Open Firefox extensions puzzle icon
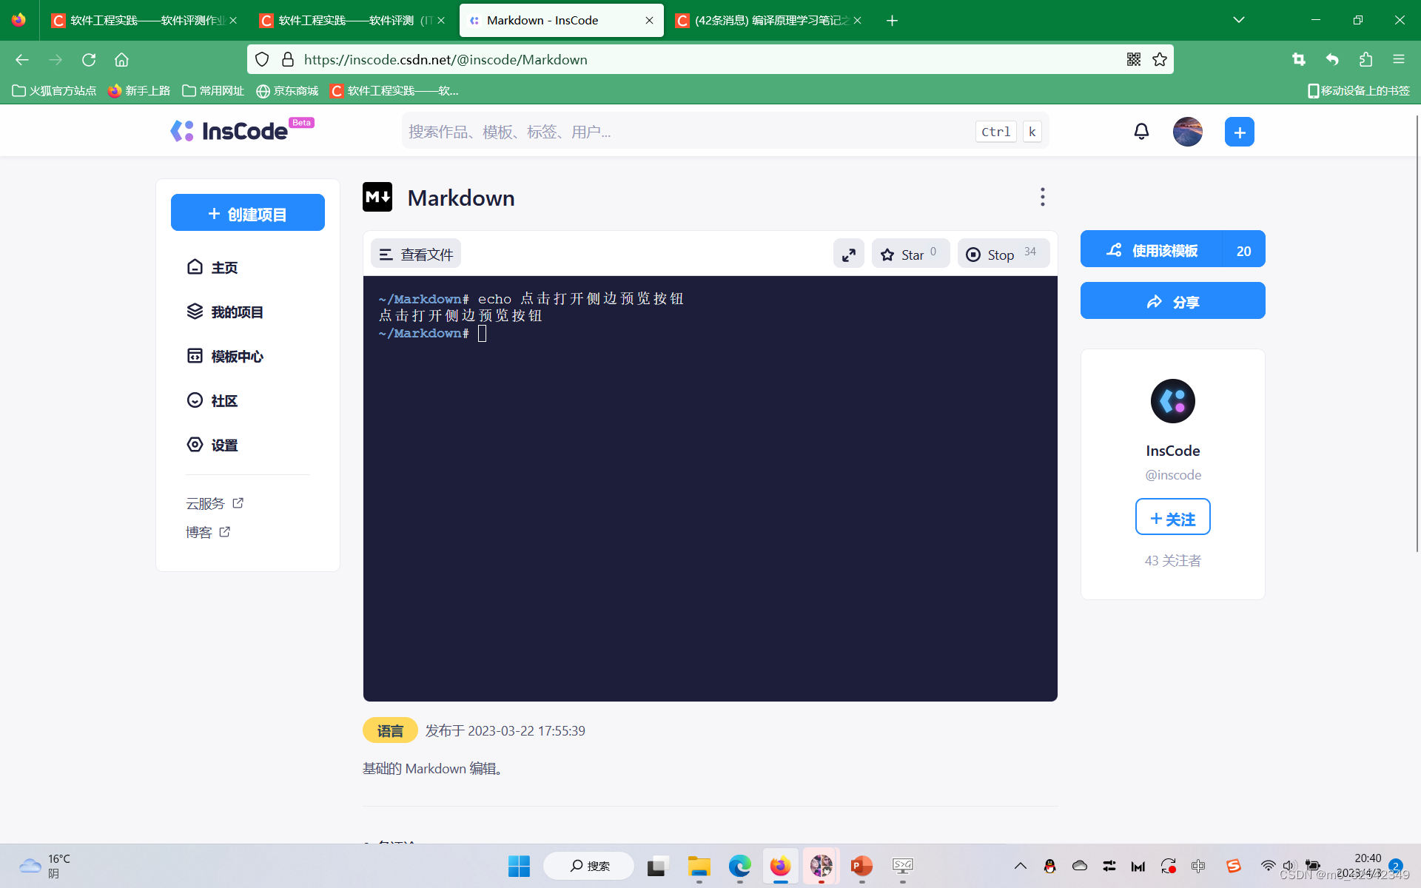This screenshot has width=1421, height=888. 1365,59
